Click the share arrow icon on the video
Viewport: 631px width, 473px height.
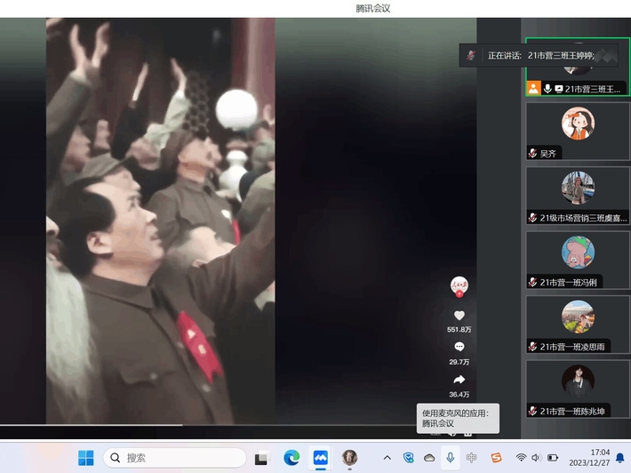click(x=459, y=380)
